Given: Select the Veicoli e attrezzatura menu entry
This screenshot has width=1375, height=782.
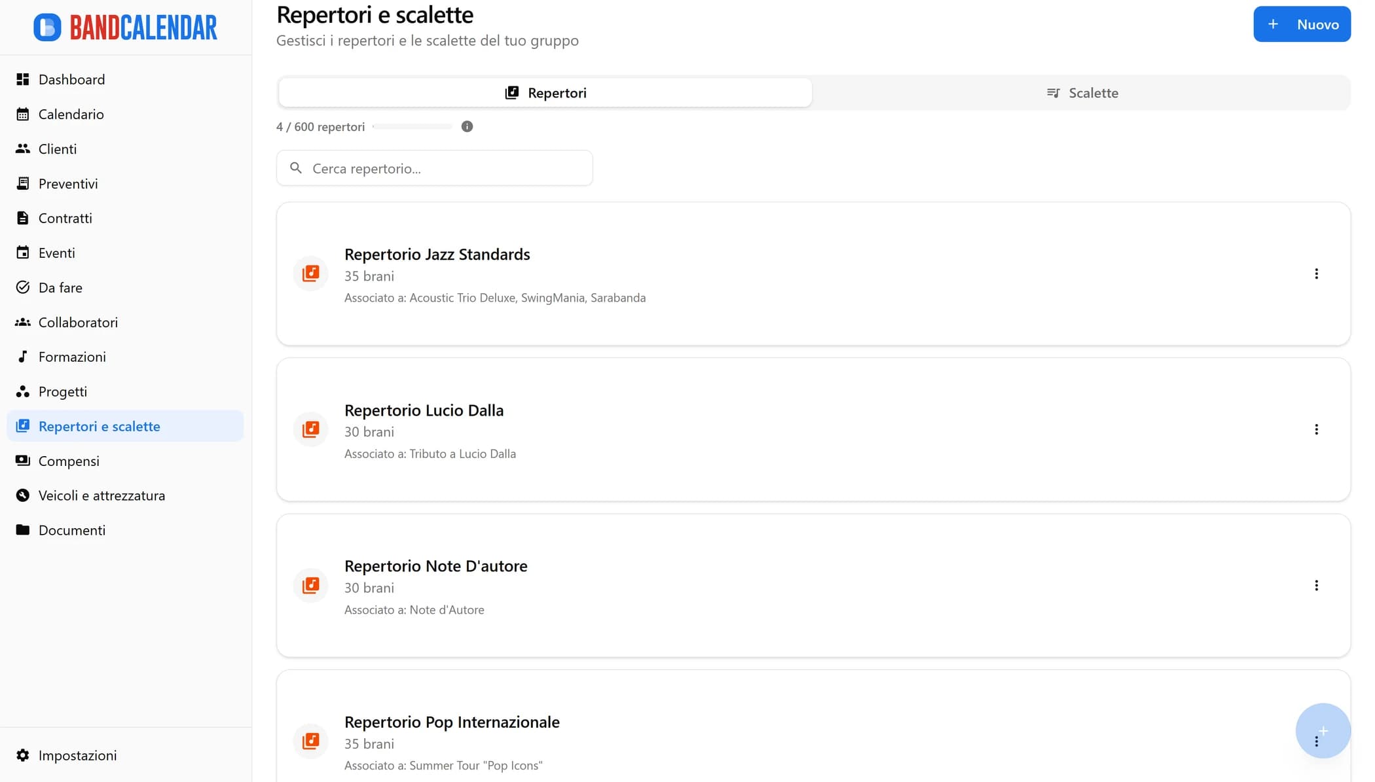Looking at the screenshot, I should coord(101,495).
